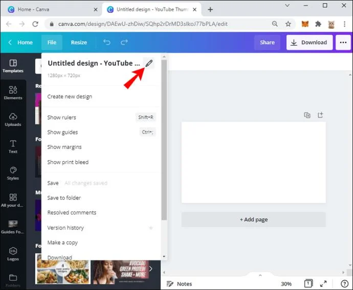
Task: Click the zoom magnifier icon in address bar
Action: (x=275, y=24)
